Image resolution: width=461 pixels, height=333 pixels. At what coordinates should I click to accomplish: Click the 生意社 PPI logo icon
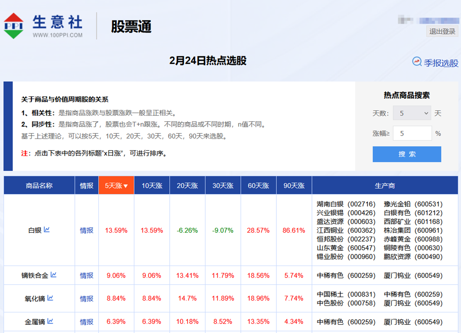[x=14, y=26]
